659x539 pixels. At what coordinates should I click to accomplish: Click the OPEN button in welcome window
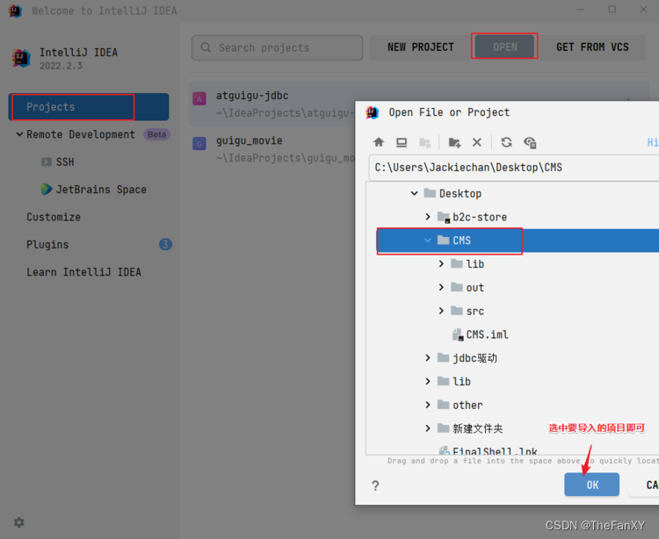(504, 47)
